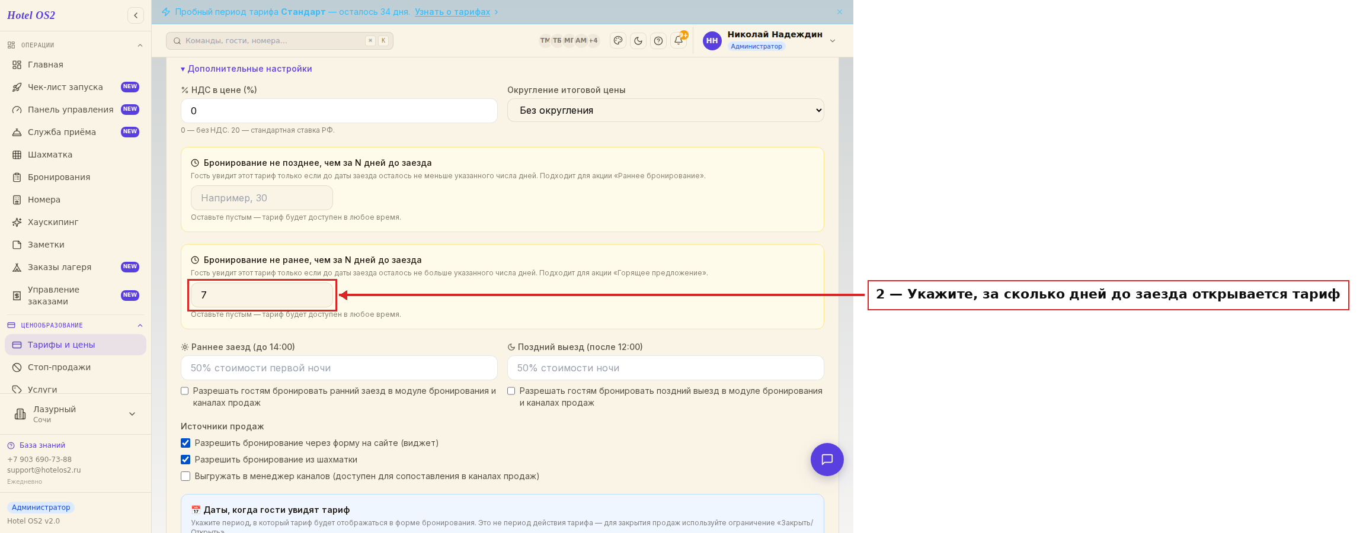
Task: Click the Заметки note icon
Action: [x=17, y=245]
